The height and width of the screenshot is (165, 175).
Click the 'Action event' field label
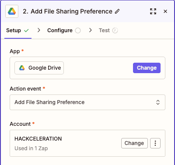(x=25, y=89)
